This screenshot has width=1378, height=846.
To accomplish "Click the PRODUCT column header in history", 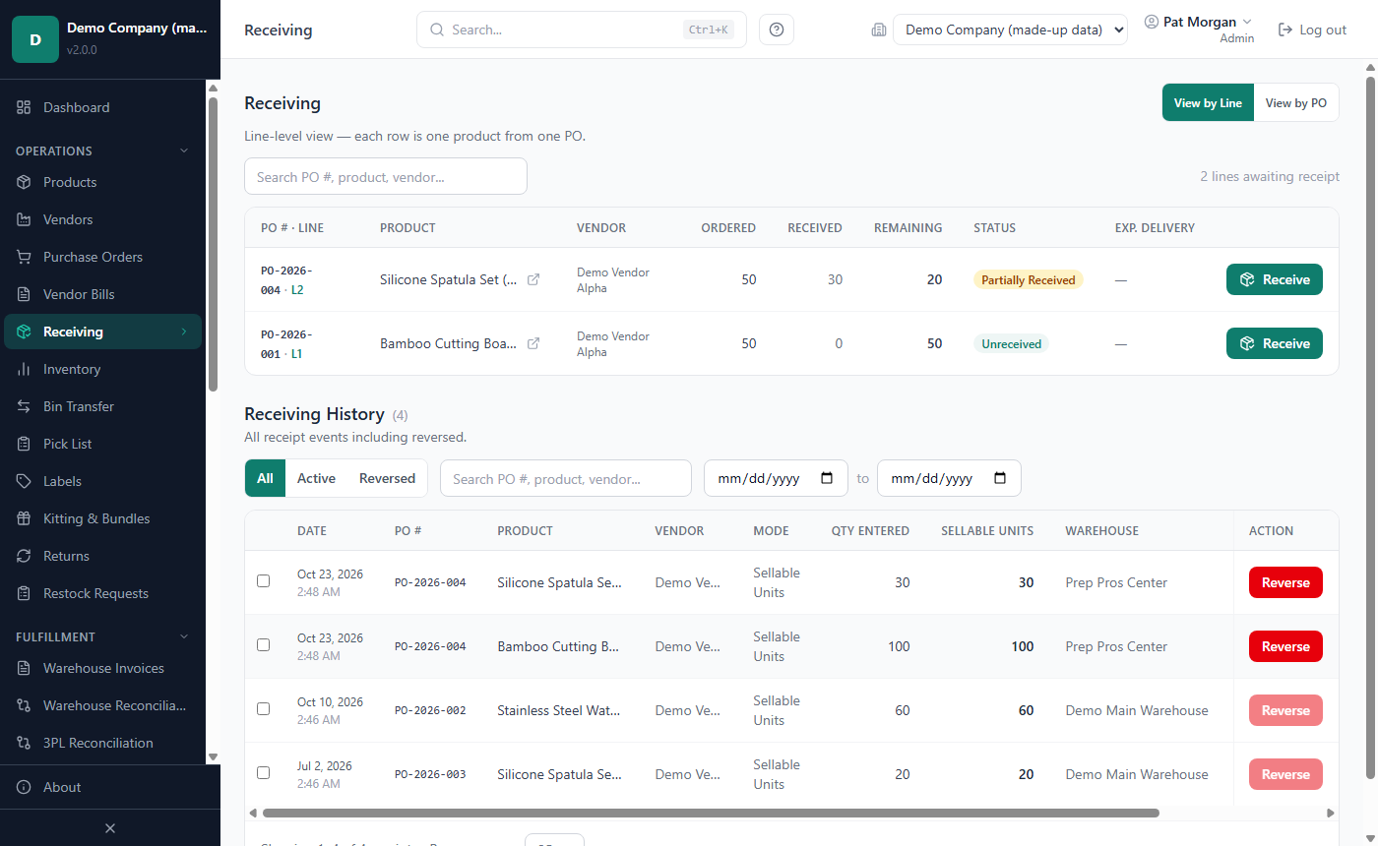I will point(525,530).
